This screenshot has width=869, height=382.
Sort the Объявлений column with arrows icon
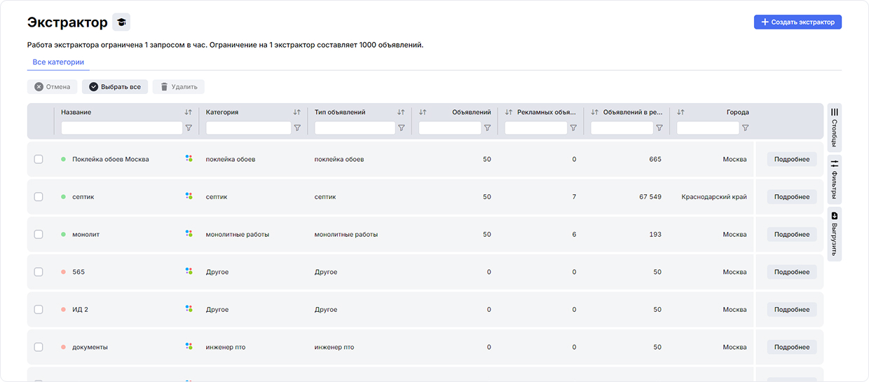423,112
